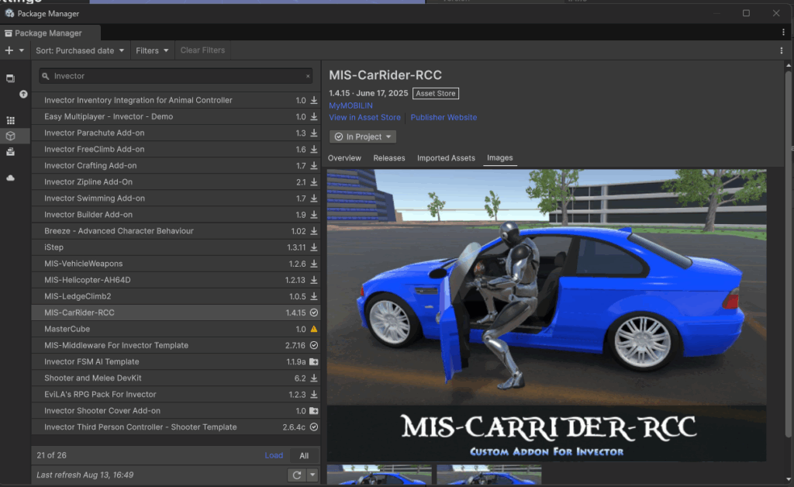Select the My Assets cube icon in sidebar
Viewport: 794px width, 487px height.
pos(11,136)
